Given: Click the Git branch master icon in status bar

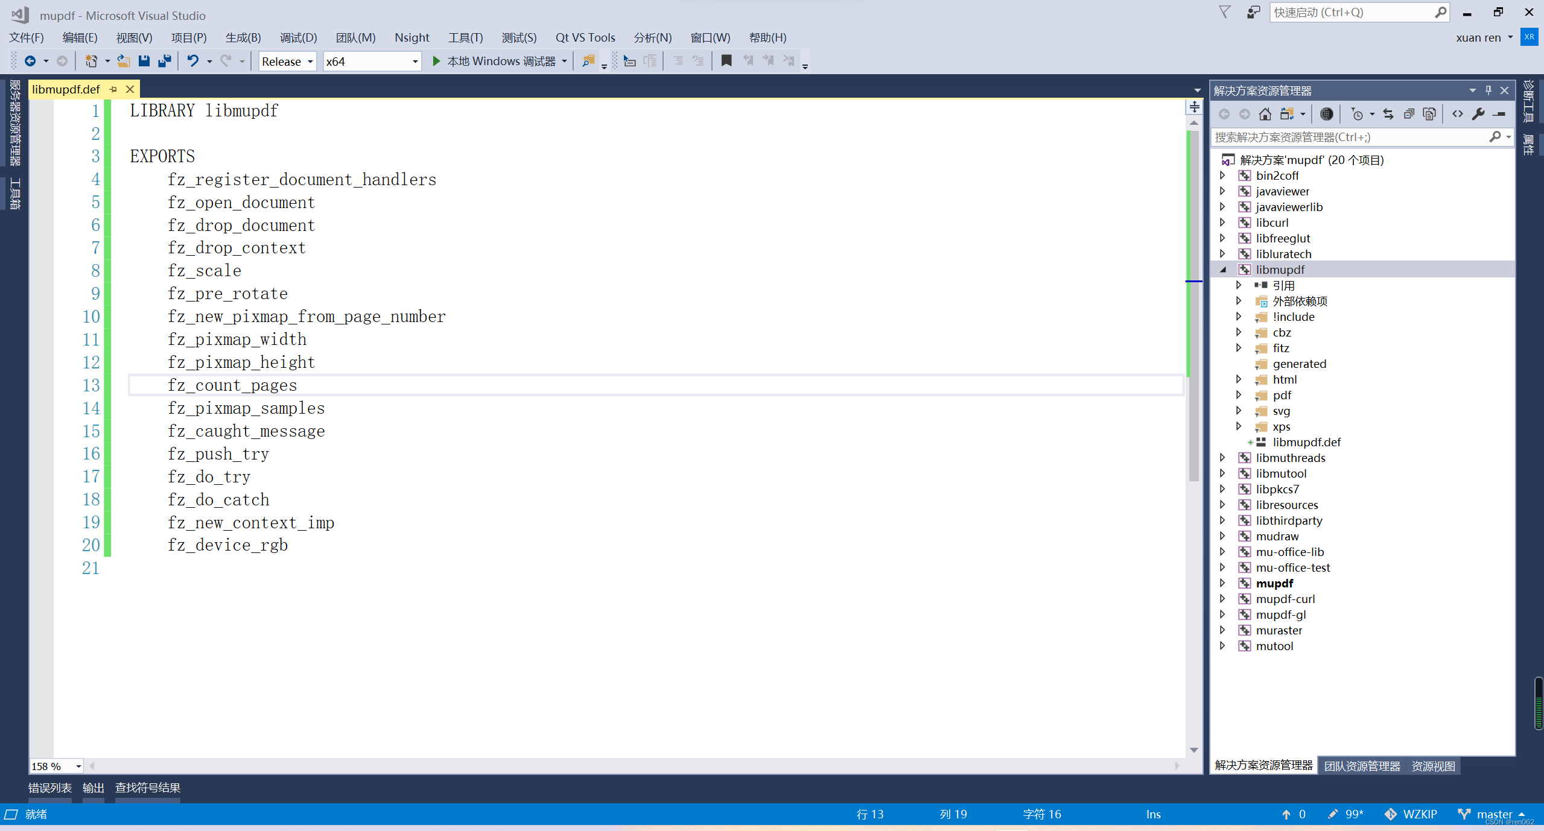Looking at the screenshot, I should (x=1464, y=814).
